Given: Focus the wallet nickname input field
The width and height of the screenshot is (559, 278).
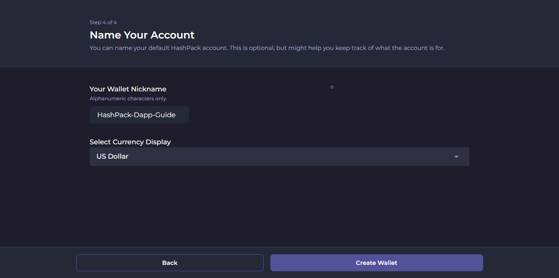Looking at the screenshot, I should (x=139, y=115).
